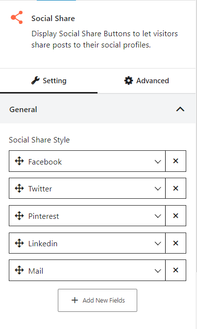The height and width of the screenshot is (329, 197).
Task: Click the orange Social Share icon
Action: [17, 18]
